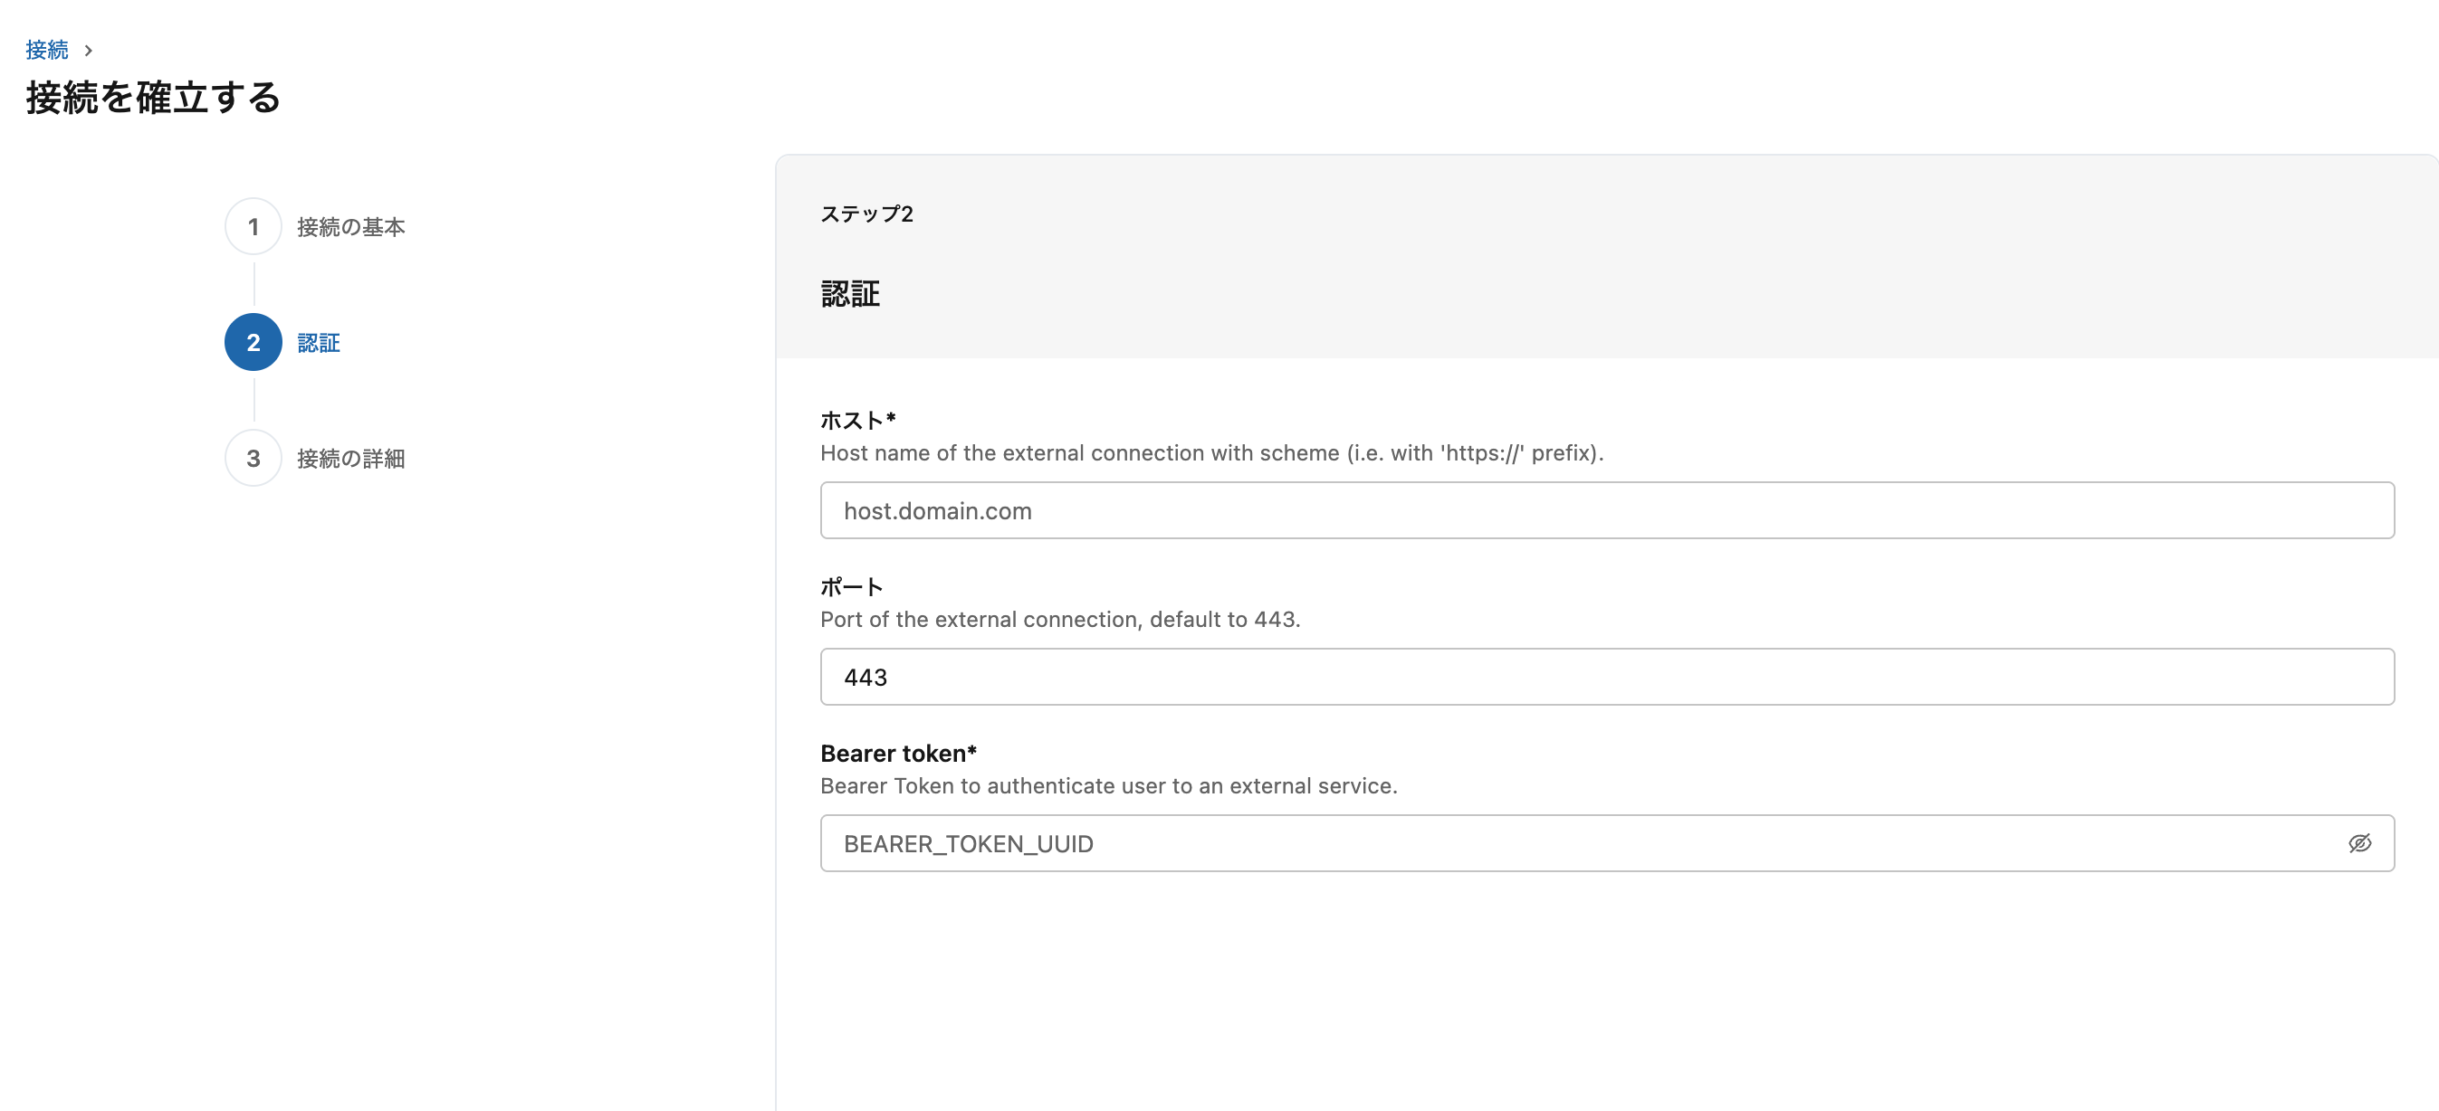
Task: Click the breadcrumb chevron arrow
Action: (x=88, y=50)
